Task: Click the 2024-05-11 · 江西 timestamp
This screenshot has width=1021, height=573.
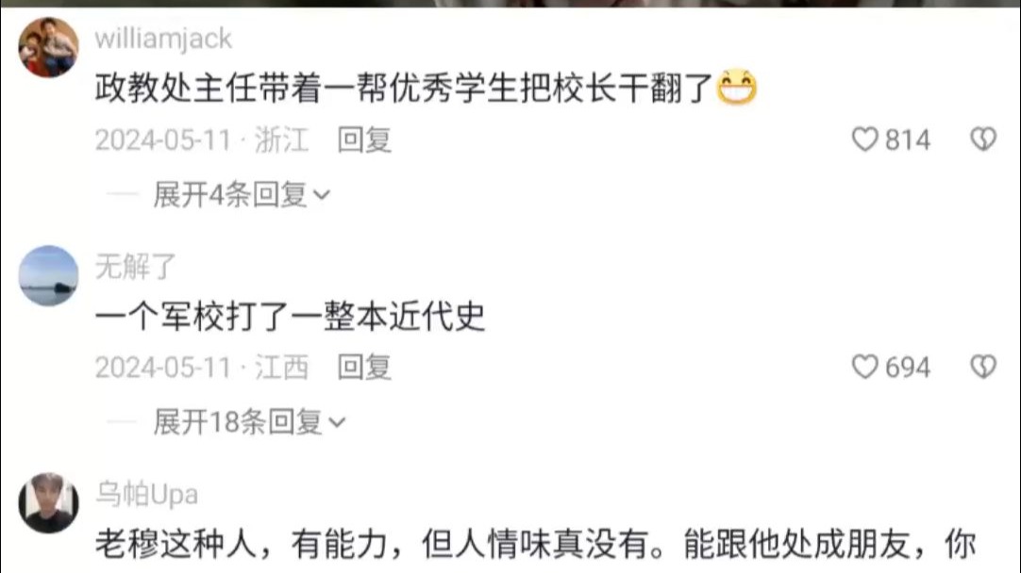Action: coord(202,368)
